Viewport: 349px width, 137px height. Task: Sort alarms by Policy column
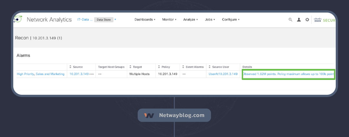coord(159,67)
